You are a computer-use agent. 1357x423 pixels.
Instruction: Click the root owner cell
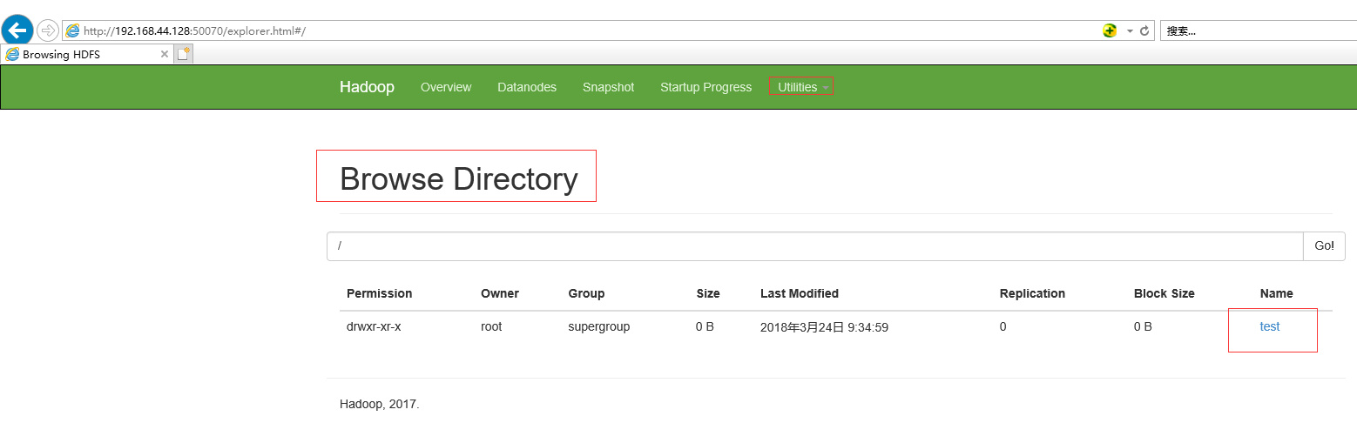click(x=491, y=326)
